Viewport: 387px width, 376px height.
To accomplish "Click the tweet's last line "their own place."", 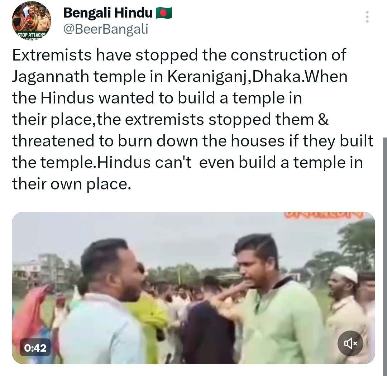I will point(72,184).
